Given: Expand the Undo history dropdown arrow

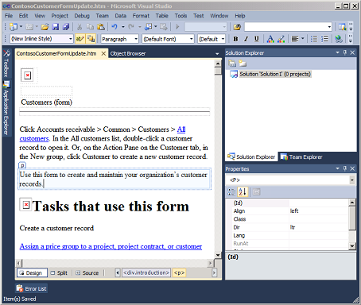Looking at the screenshot, I should 123,27.
